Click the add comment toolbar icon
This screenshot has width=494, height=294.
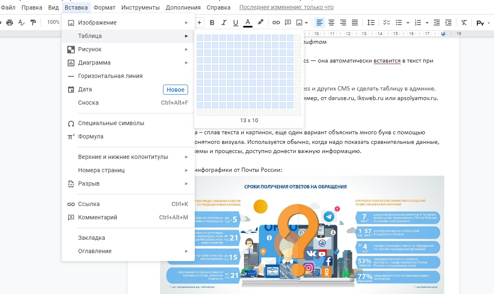(x=288, y=23)
